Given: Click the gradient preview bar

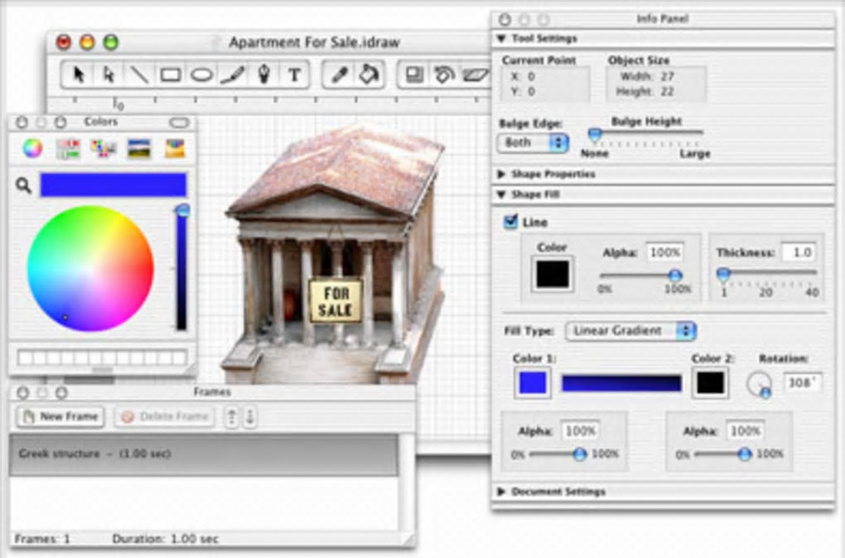Looking at the screenshot, I should point(621,383).
